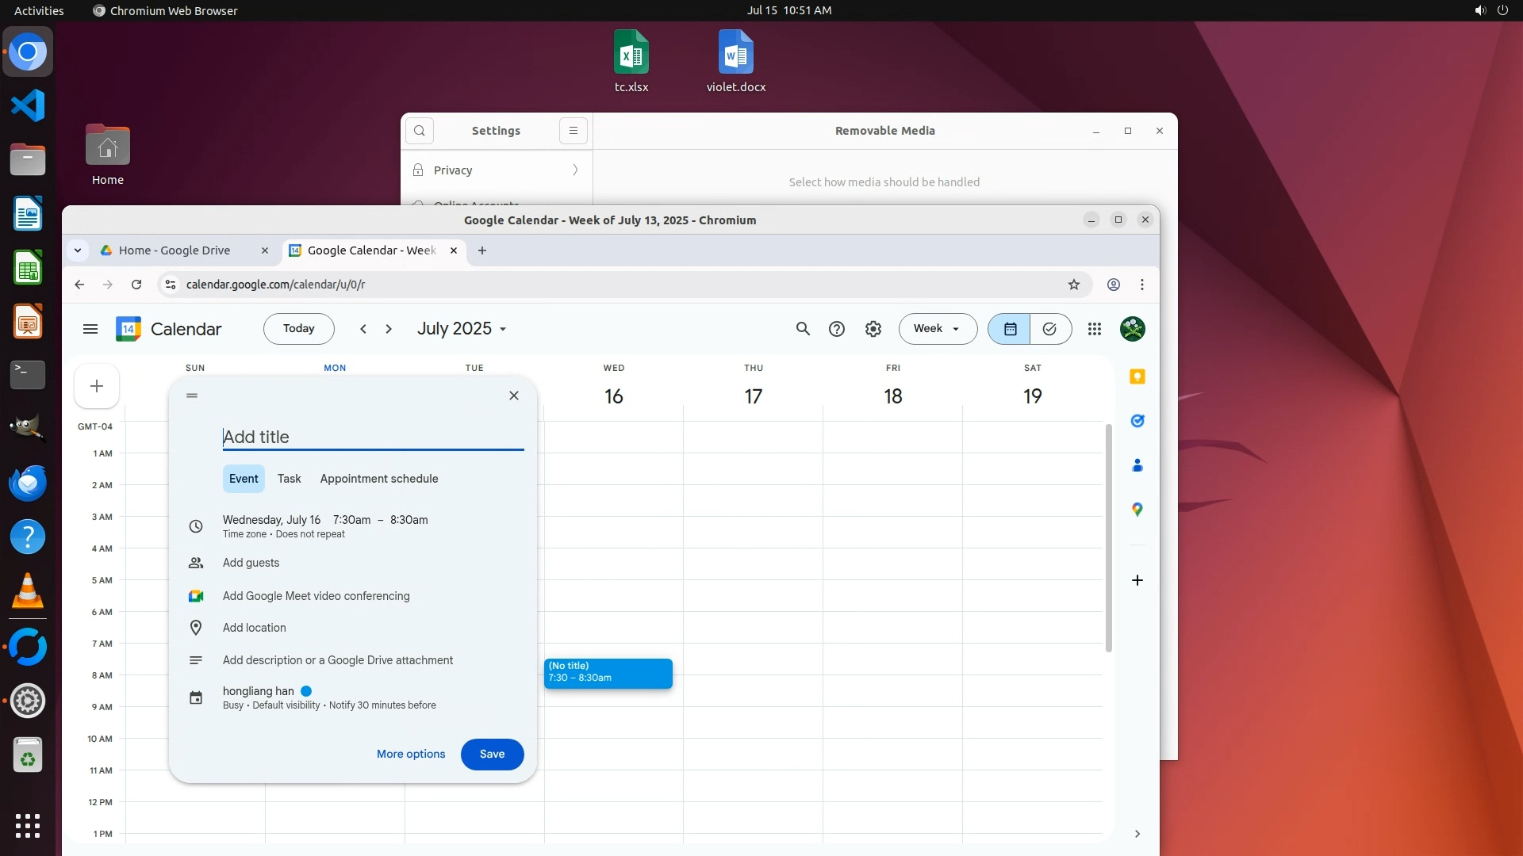Image resolution: width=1523 pixels, height=856 pixels.
Task: Open Google apps grid launcher
Action: pyautogui.click(x=1094, y=329)
